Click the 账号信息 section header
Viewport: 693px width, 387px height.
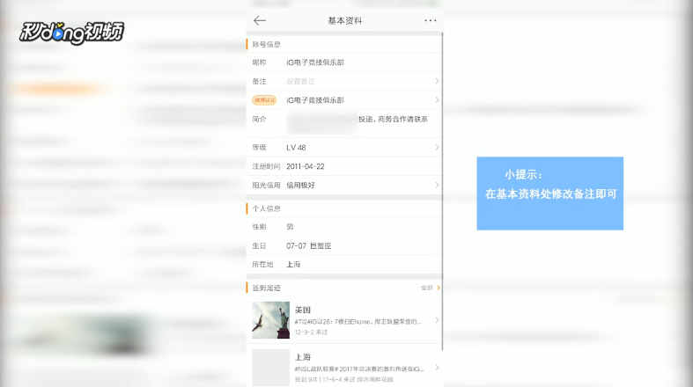(266, 44)
